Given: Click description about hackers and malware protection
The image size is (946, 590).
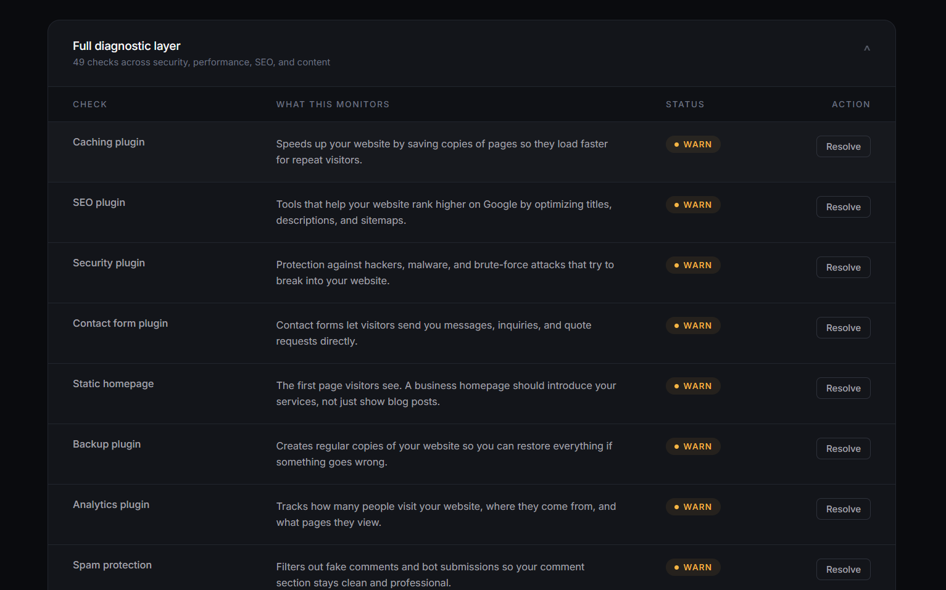Looking at the screenshot, I should point(445,272).
